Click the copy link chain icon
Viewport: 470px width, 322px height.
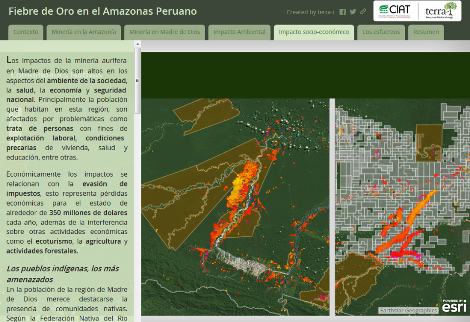[363, 12]
